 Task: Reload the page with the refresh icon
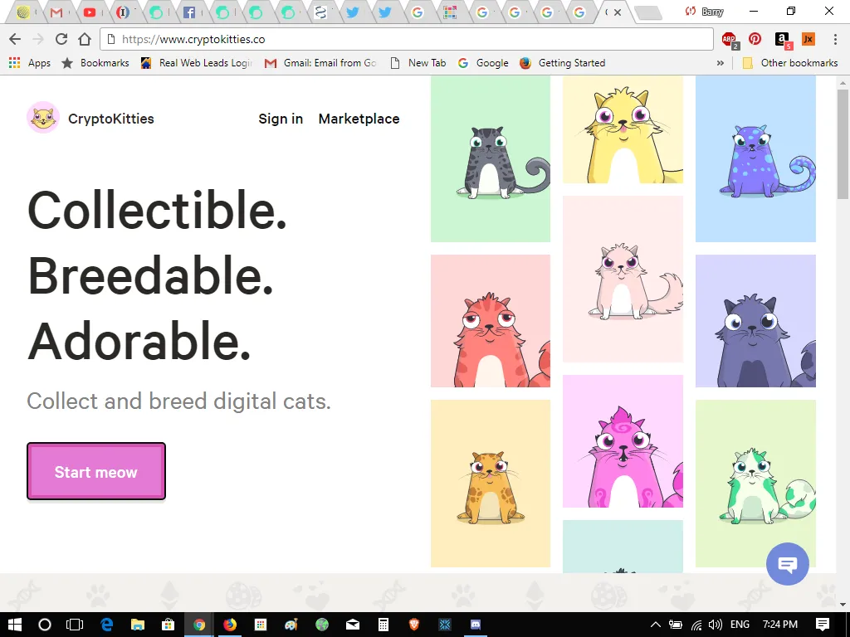(x=61, y=39)
